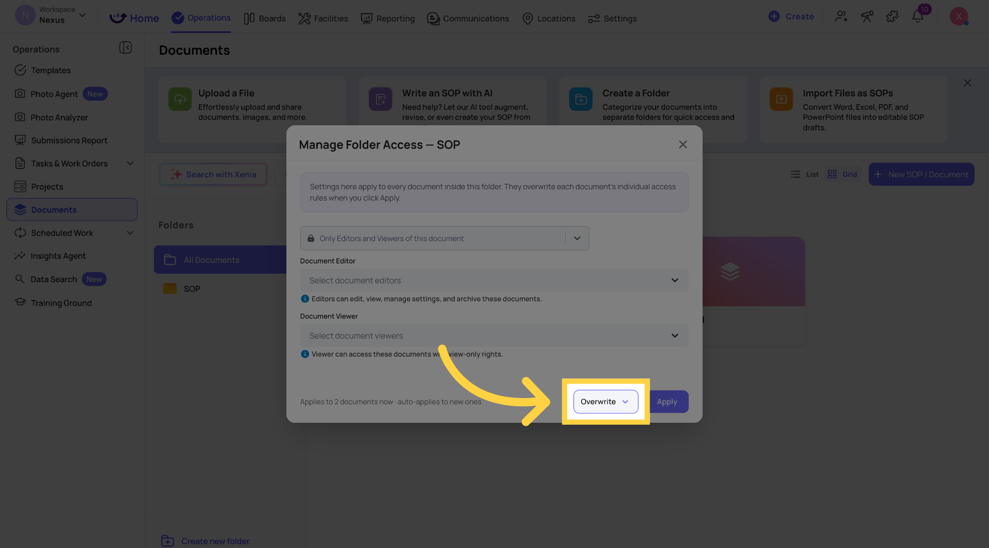Expand Select document editors dropdown
989x548 pixels.
pyautogui.click(x=494, y=280)
